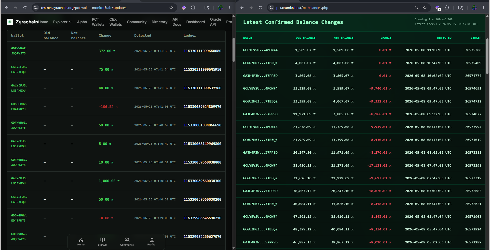Screen dimensions: 490x250
Task: Click ledger 115330111099650050
Action: [202, 51]
